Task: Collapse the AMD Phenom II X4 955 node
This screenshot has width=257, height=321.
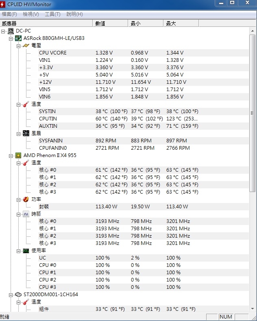Action: pos(11,156)
